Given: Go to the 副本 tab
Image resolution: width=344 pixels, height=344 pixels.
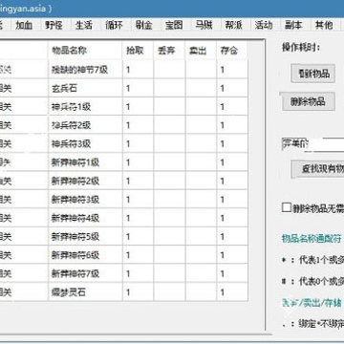Looking at the screenshot, I should pos(293,25).
